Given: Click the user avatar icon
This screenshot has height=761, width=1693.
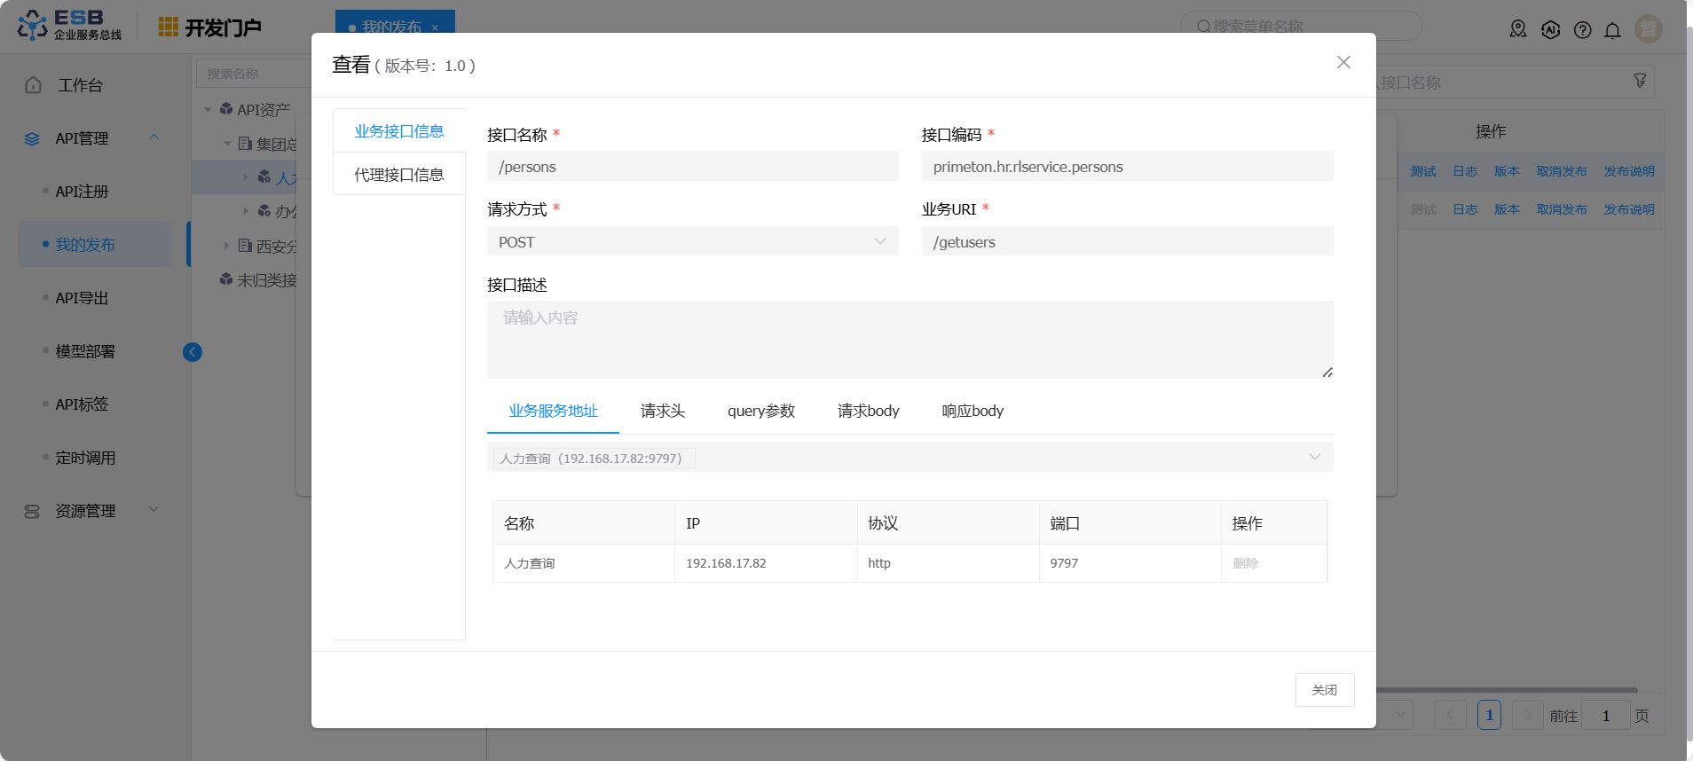Looking at the screenshot, I should 1648,29.
